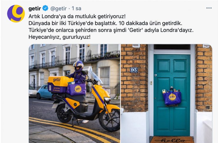Click getir logo on yellow delivery box
Viewport: 218px width, 143px height.
[57, 80]
